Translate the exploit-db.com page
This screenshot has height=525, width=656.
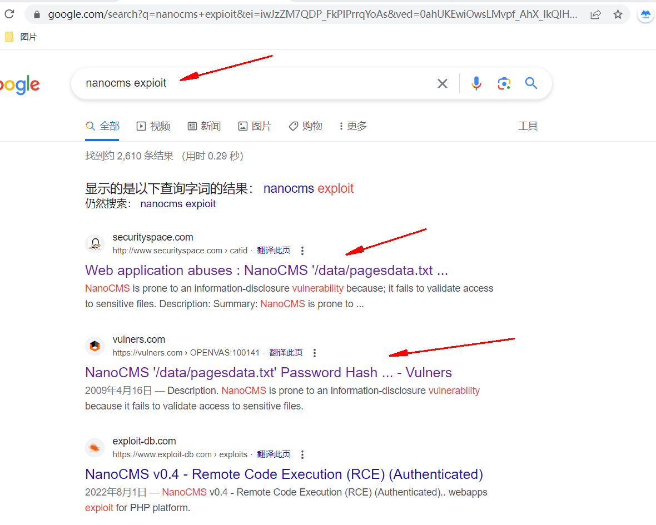(x=274, y=454)
